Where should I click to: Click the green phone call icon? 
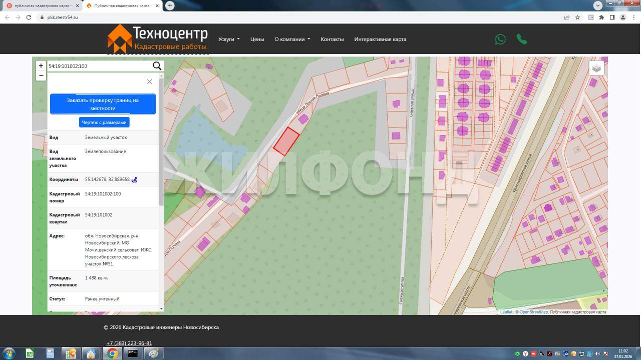522,39
